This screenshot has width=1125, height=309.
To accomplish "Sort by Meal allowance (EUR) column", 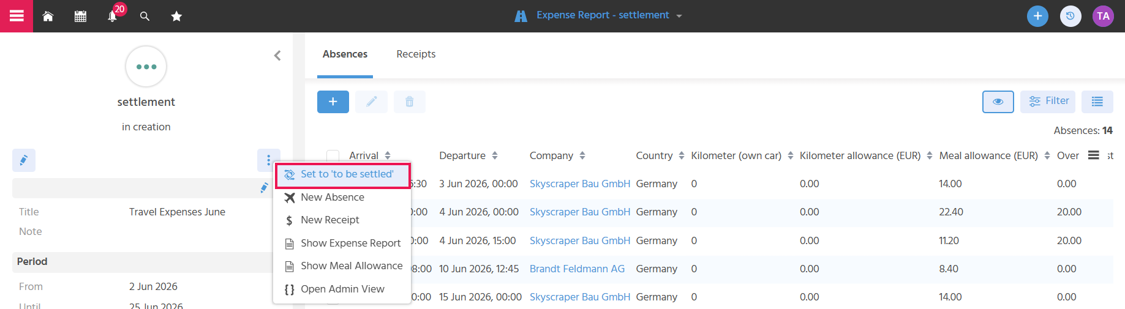I will 995,156.
